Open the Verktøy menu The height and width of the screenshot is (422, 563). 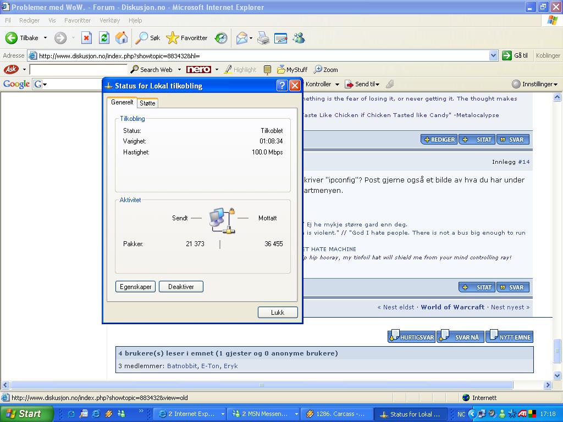pyautogui.click(x=109, y=20)
